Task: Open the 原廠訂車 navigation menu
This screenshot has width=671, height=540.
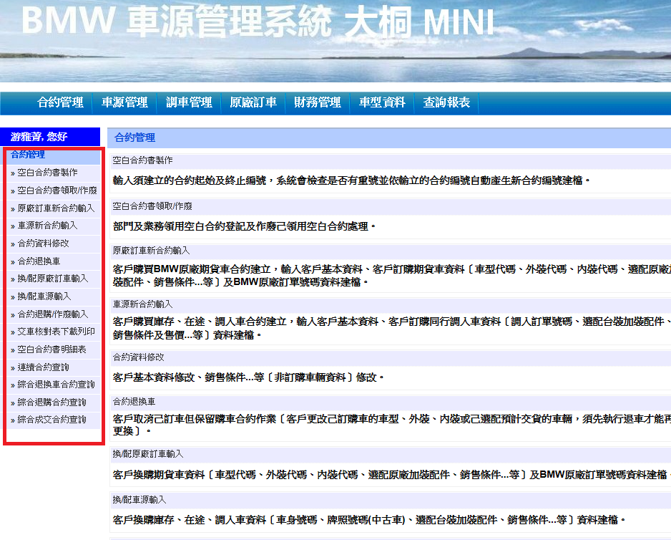Action: click(x=253, y=102)
